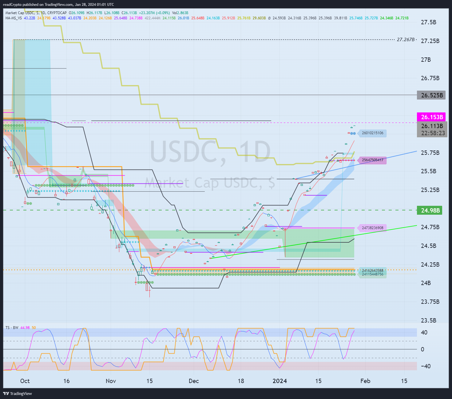This screenshot has height=399, width=452.
Task: Click the HA-MS_VS value 39.811B
Action: click(x=341, y=18)
